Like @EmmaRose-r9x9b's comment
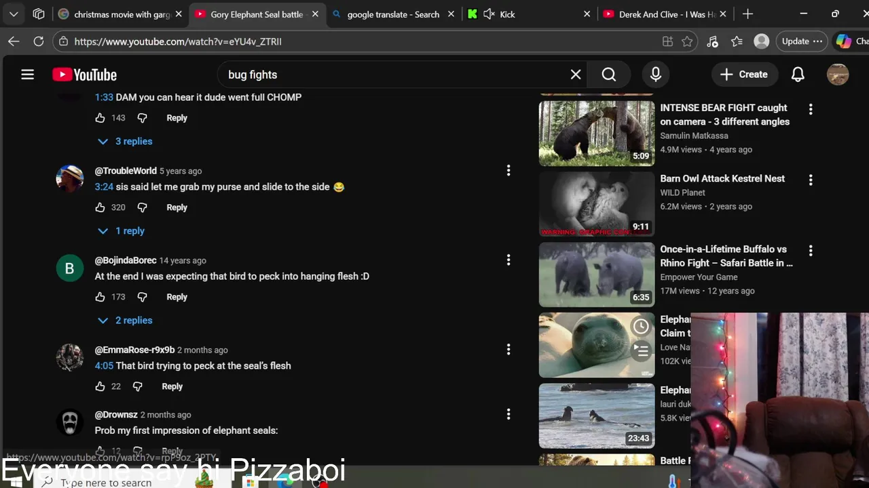The width and height of the screenshot is (869, 488). (x=100, y=386)
